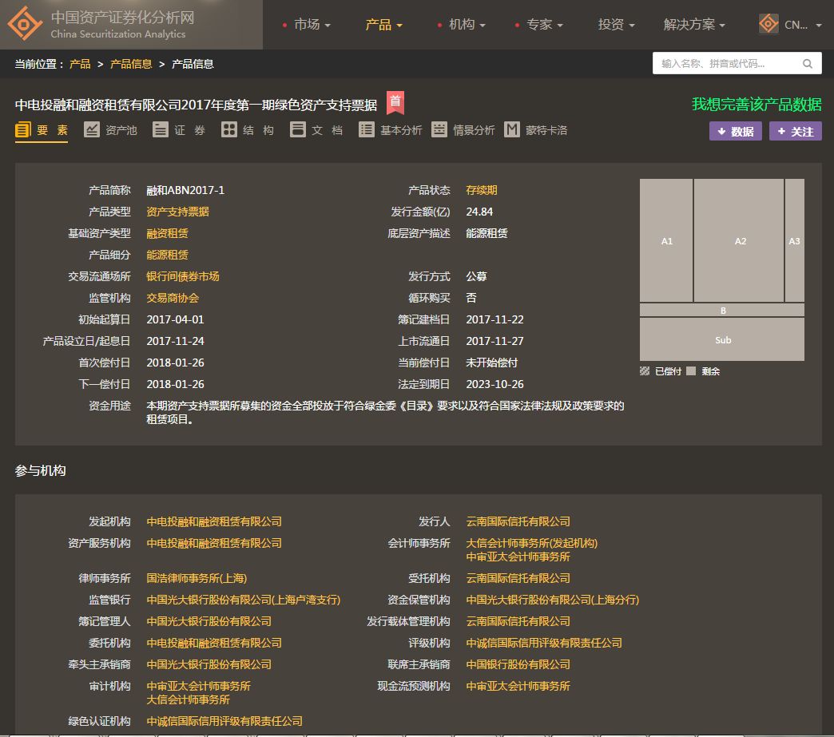The width and height of the screenshot is (834, 737).
Task: Click the 资产池 chart icon
Action: (x=92, y=129)
